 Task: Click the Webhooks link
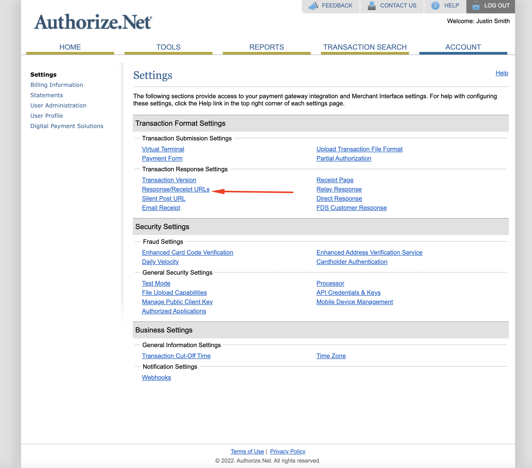coord(156,377)
